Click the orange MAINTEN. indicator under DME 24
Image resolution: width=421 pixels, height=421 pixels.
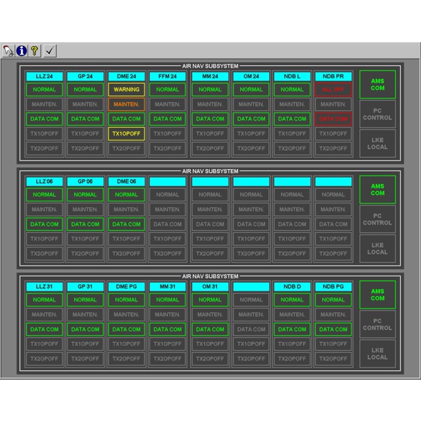pos(126,105)
